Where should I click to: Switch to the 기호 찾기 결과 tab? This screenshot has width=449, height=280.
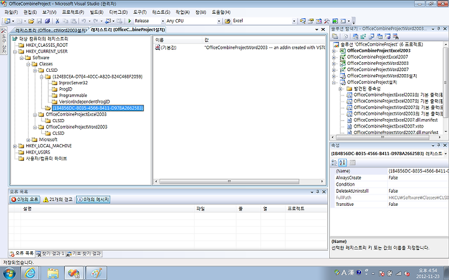pyautogui.click(x=84, y=254)
